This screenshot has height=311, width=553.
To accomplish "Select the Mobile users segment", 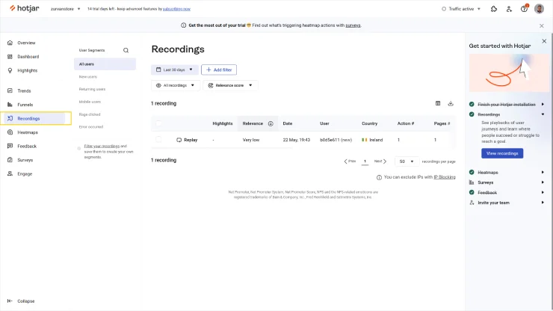I will [x=90, y=102].
